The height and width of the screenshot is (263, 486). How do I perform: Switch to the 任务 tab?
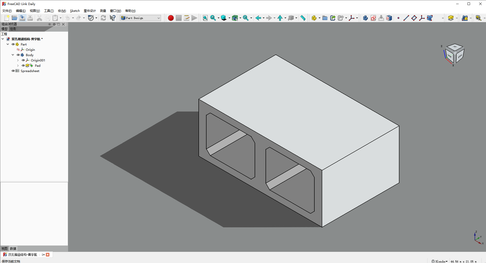point(13,29)
